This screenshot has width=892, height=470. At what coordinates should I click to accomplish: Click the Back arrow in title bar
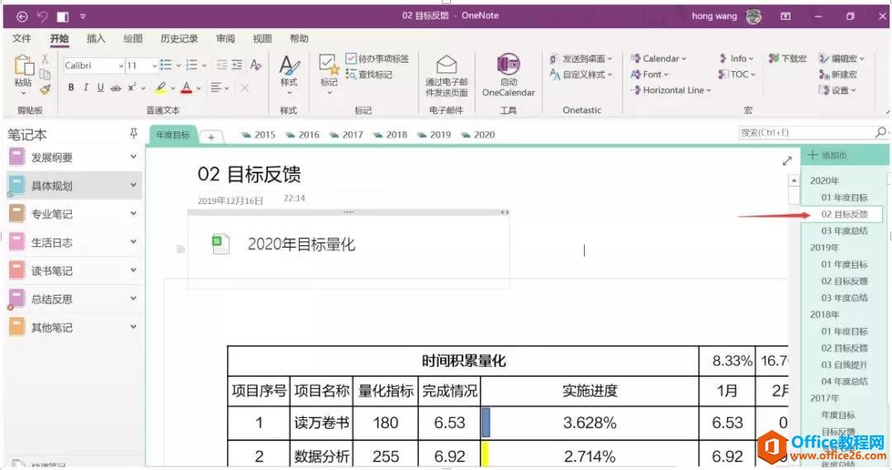tap(21, 17)
